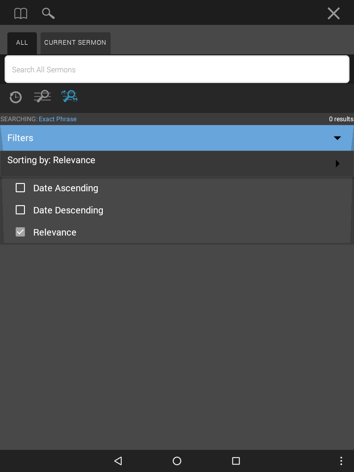
Task: Open search history clock icon
Action: coord(15,97)
